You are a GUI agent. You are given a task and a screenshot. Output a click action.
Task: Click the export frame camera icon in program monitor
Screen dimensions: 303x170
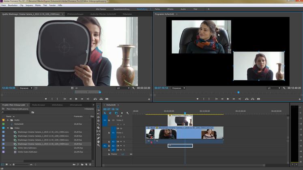coord(258,99)
